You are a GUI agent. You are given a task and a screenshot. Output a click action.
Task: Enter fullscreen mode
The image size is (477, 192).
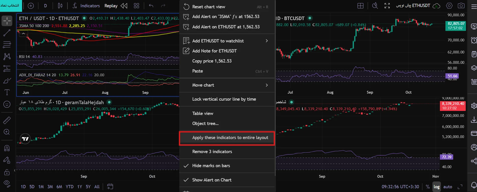click(387, 6)
